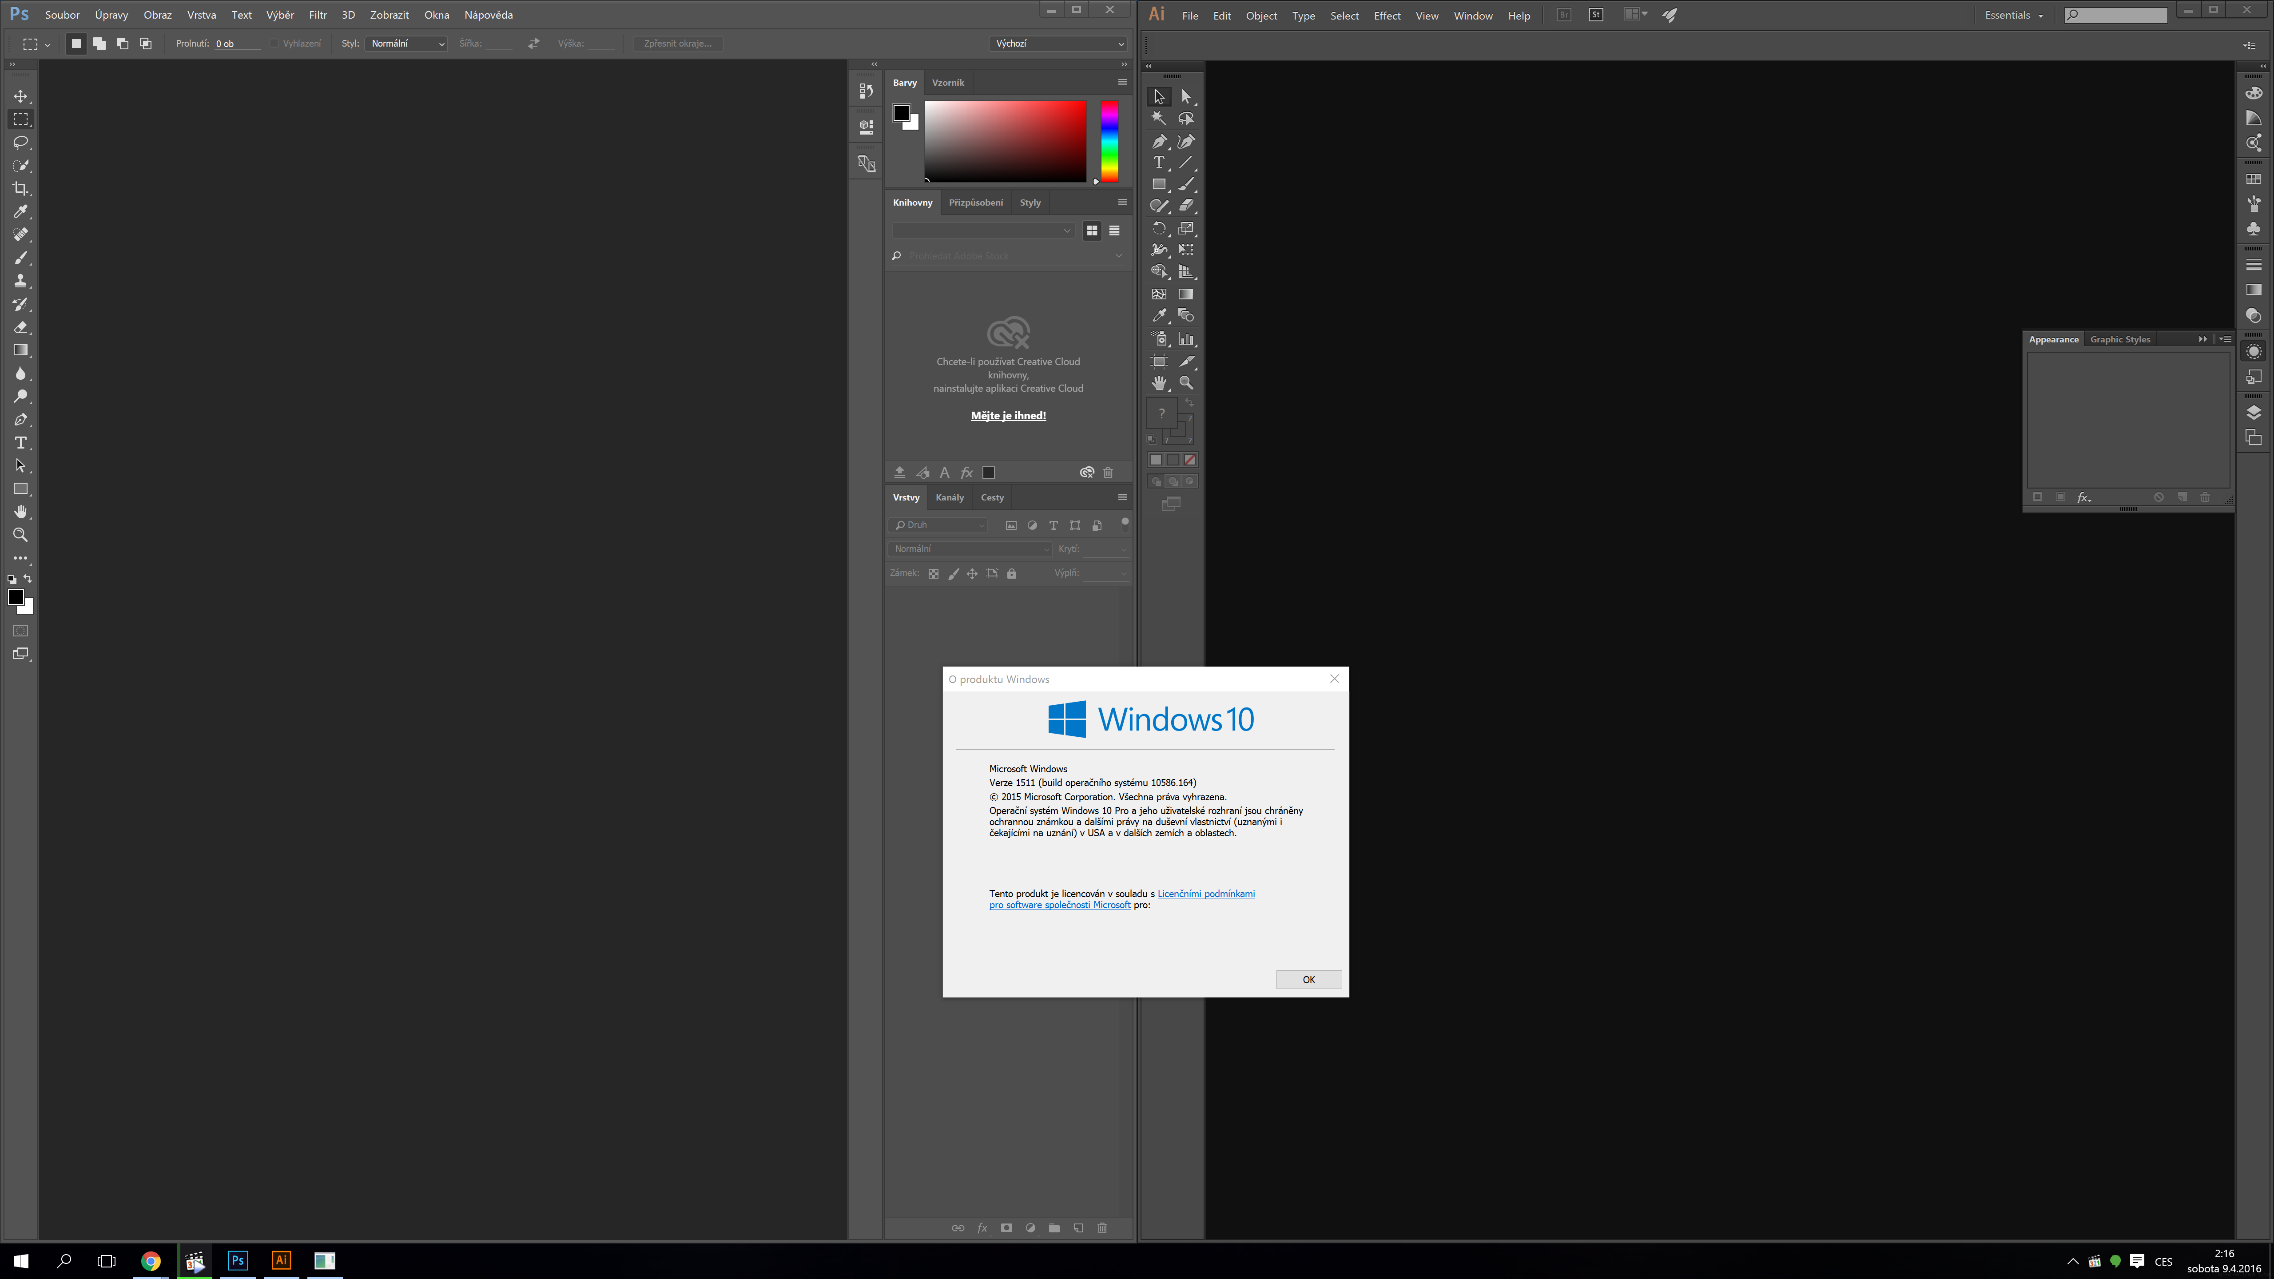Choose the Illustrator Rectangle tool
Screen dimensions: 2274x1279
[1158, 184]
